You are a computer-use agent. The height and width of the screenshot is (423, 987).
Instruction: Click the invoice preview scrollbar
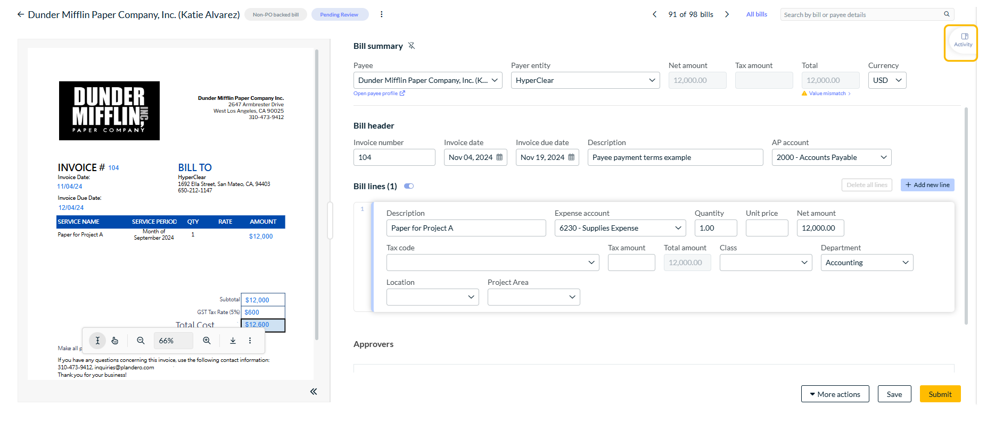317,194
